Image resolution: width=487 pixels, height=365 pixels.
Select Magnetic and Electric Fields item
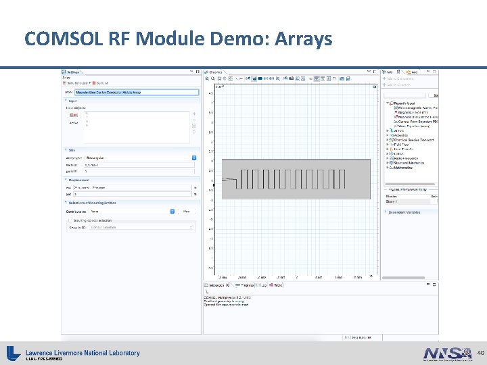416,117
